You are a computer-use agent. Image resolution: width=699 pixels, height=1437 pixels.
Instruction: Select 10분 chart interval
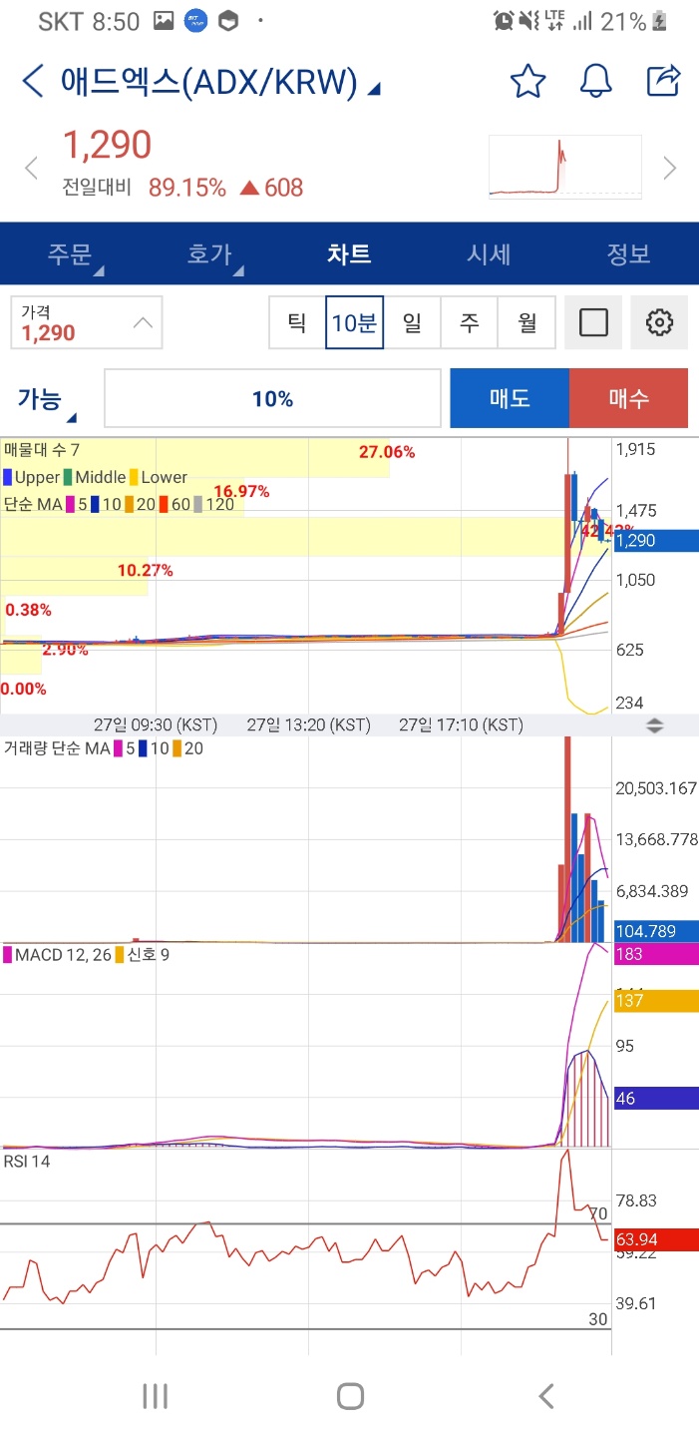pyautogui.click(x=354, y=322)
